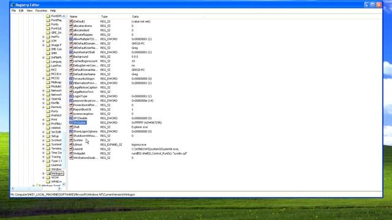Click the PowerdownAfter value icon
This screenshot has width=392, height=220.
pyautogui.click(x=71, y=105)
